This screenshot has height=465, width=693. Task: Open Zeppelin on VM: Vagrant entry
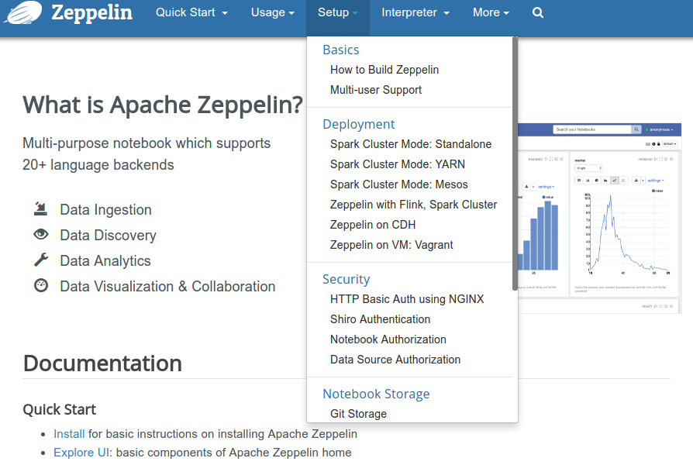tap(391, 245)
